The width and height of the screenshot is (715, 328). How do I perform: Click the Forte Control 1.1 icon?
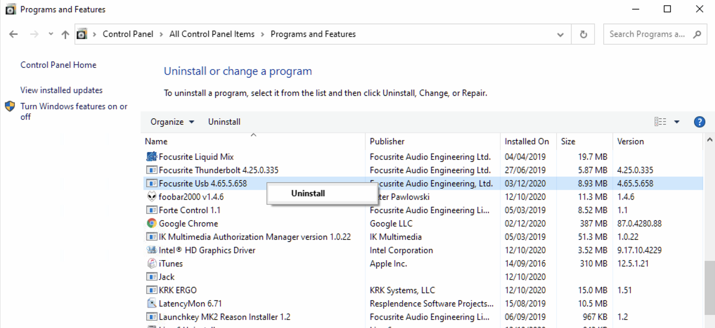point(151,210)
